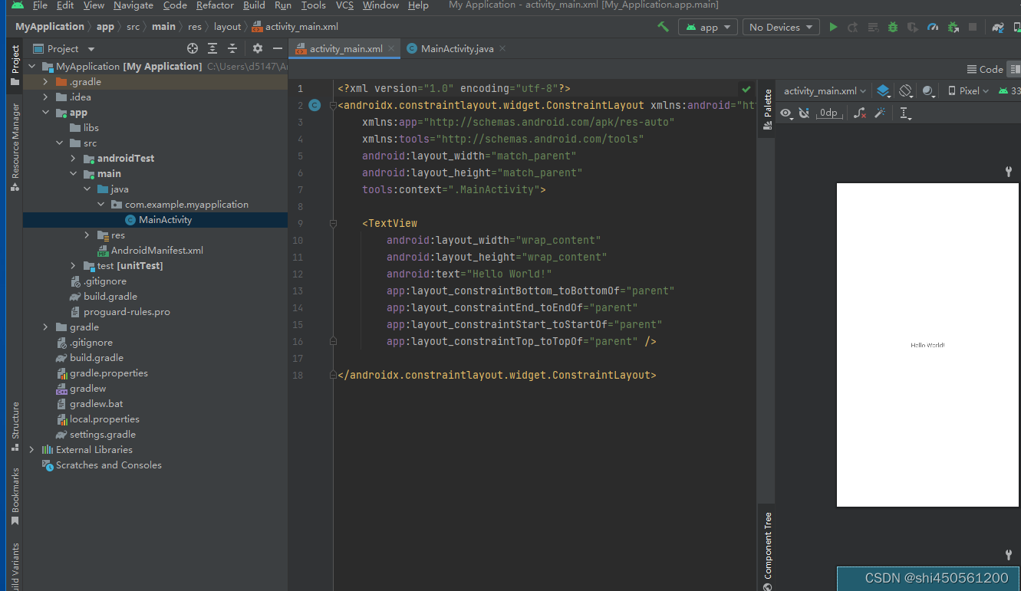
Task: Open the Profiler with the gauge icon
Action: point(933,27)
